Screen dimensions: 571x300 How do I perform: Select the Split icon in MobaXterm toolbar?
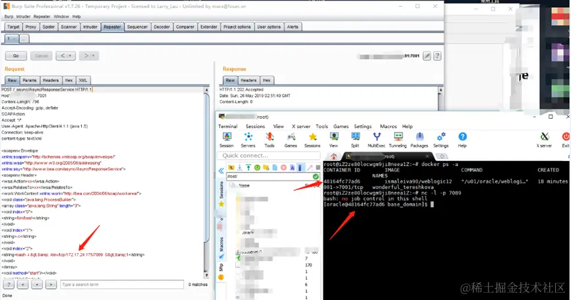[x=355, y=140]
